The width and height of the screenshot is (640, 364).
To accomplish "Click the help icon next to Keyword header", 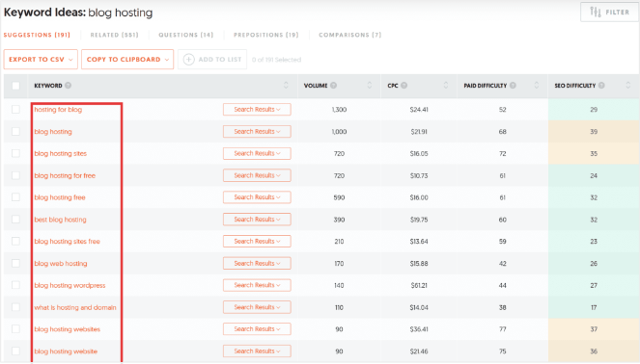I will (69, 86).
